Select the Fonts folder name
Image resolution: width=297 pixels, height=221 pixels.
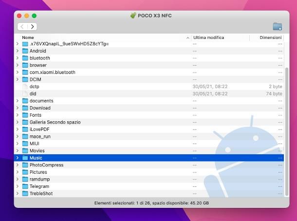(36, 115)
